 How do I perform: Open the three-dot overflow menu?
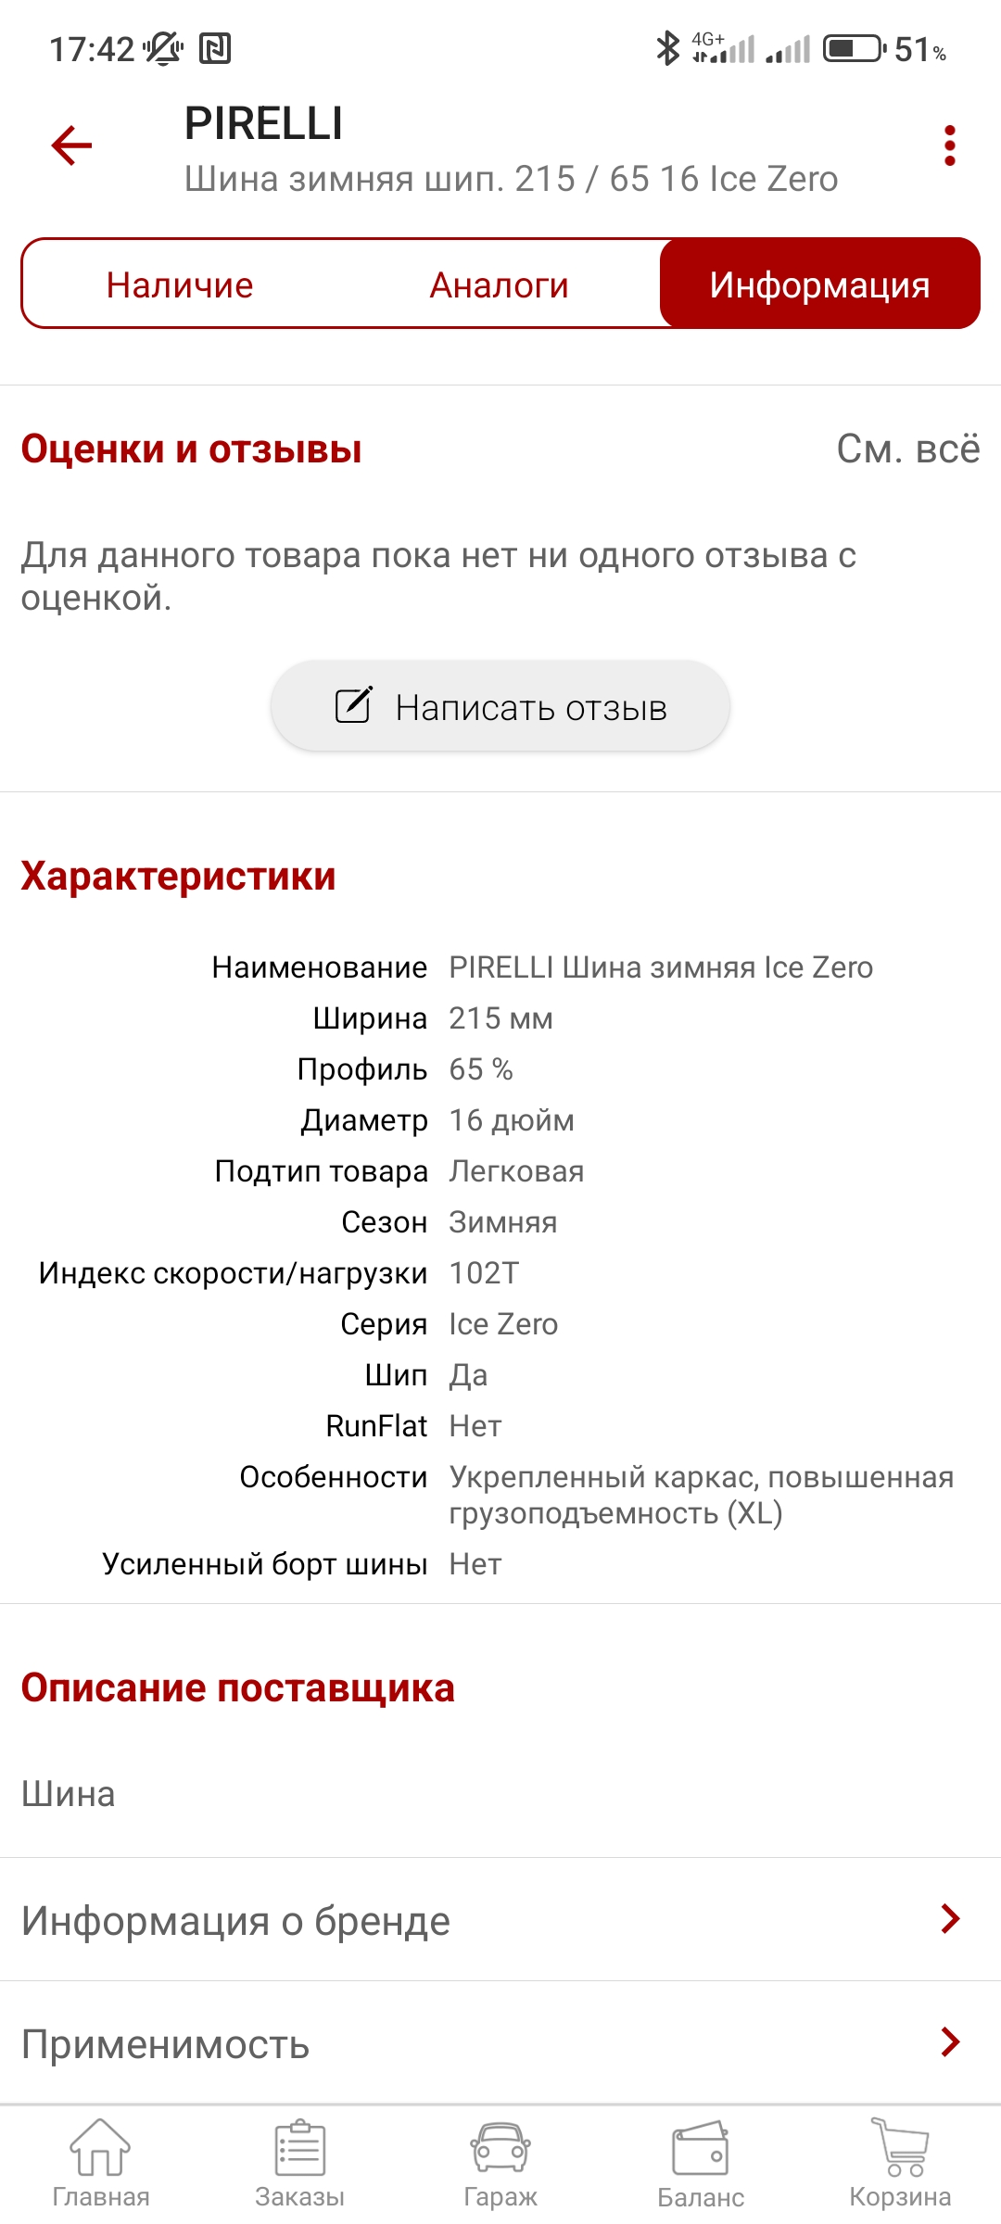click(949, 145)
